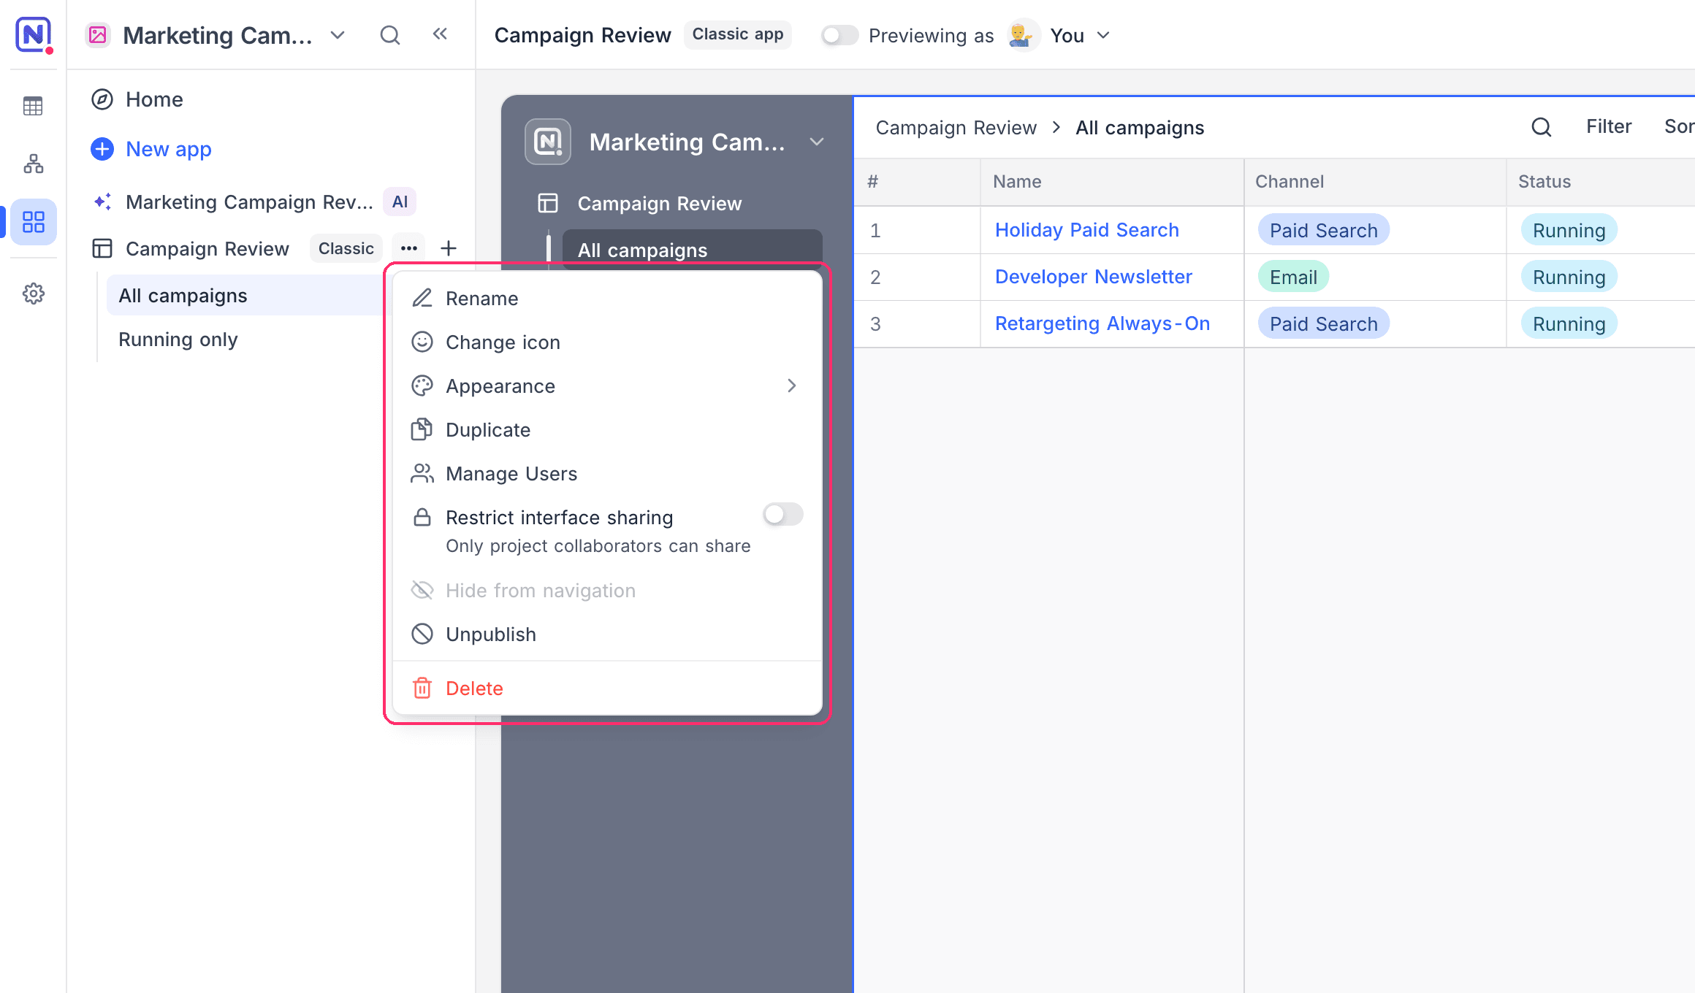The image size is (1695, 993).
Task: Choose Duplicate in the menu
Action: tap(608, 430)
